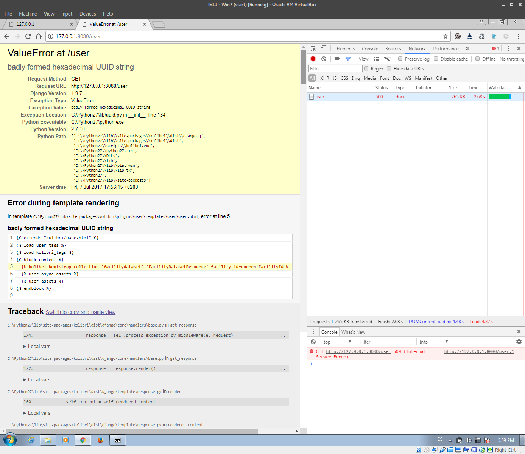Open the No throttling dropdown
This screenshot has width=525, height=454.
click(x=512, y=59)
